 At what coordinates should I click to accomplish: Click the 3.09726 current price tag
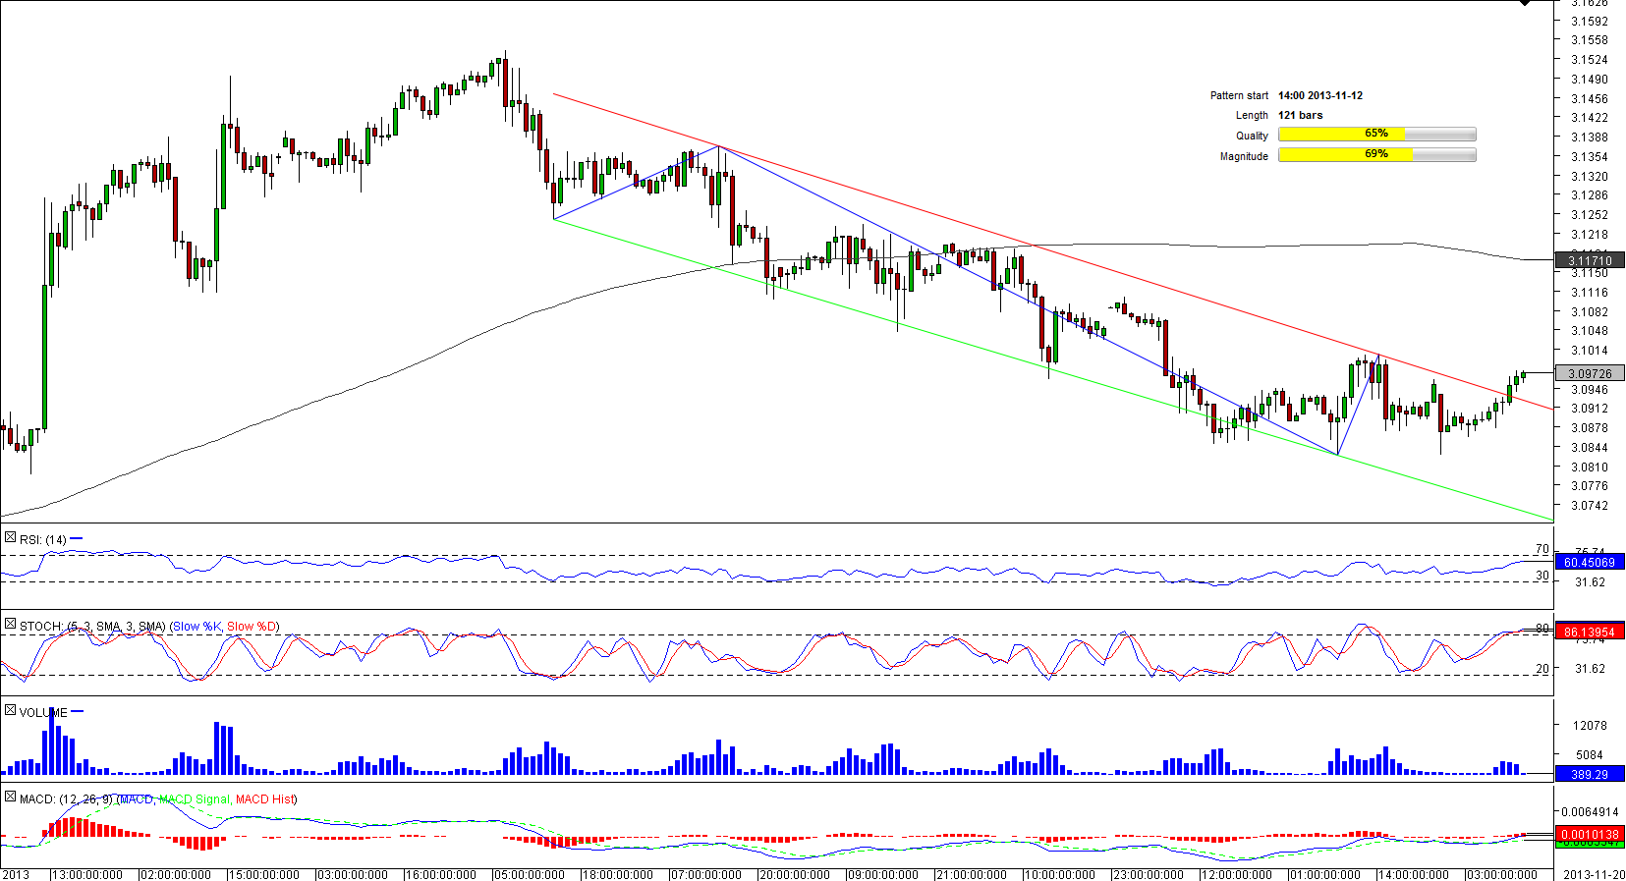click(x=1590, y=373)
